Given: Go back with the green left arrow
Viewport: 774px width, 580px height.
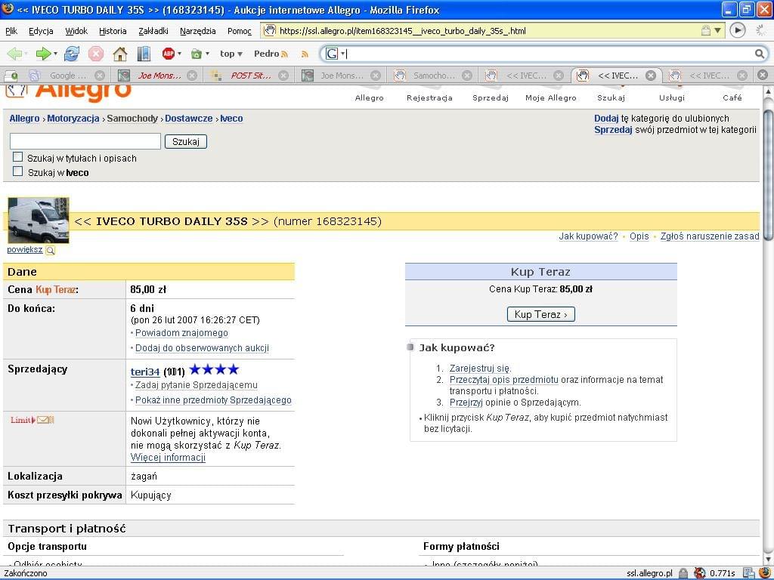Looking at the screenshot, I should click(x=14, y=54).
